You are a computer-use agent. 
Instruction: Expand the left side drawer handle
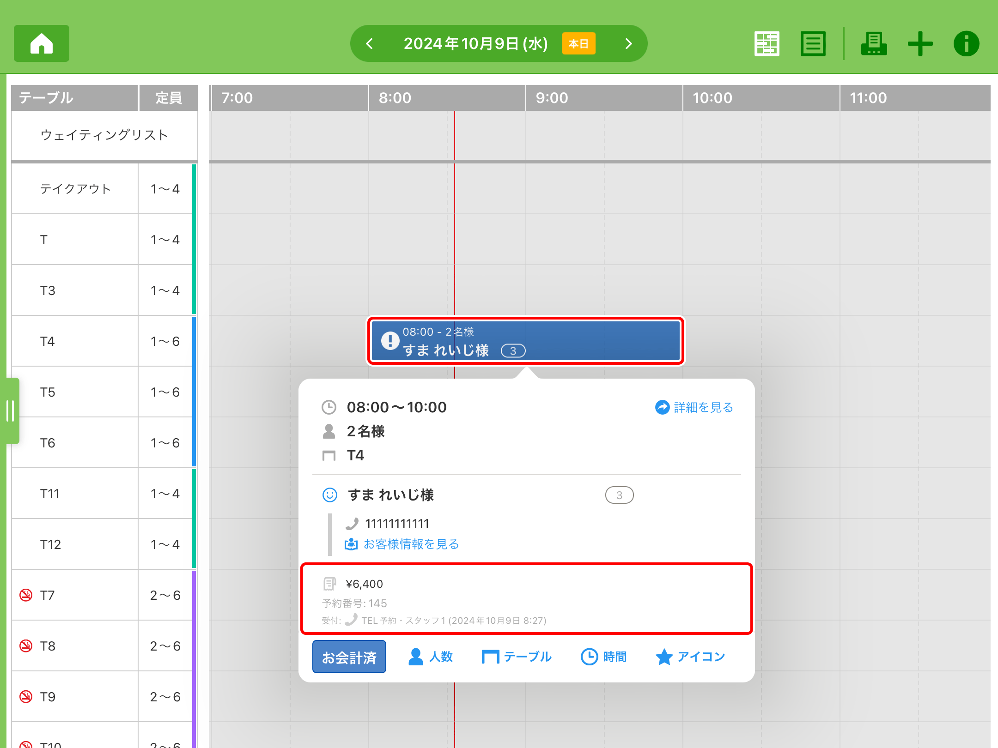(x=11, y=410)
